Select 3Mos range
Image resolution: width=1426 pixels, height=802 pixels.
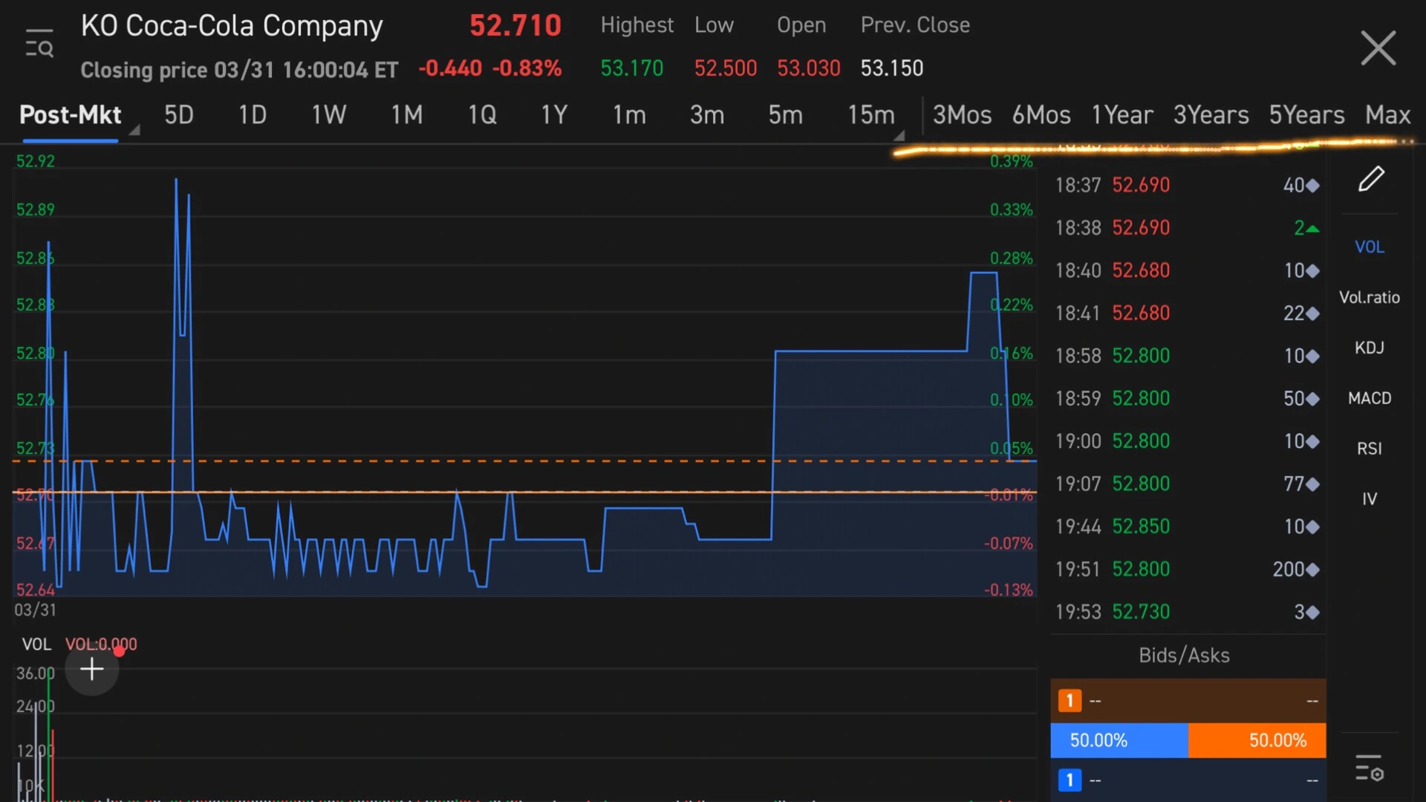(x=963, y=115)
